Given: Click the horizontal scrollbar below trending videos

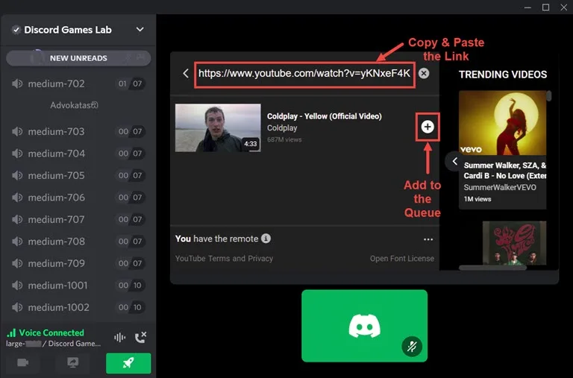Looking at the screenshot, I should tap(492, 268).
